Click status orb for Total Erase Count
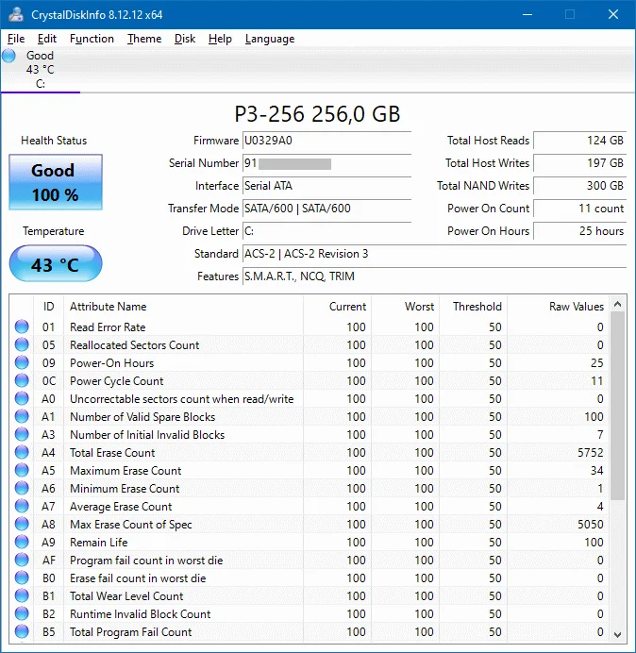This screenshot has height=653, width=636. 22,452
